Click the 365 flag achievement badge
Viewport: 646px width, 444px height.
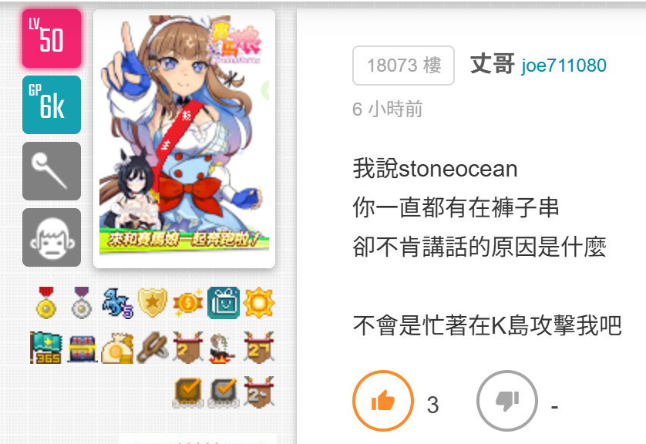tap(46, 348)
